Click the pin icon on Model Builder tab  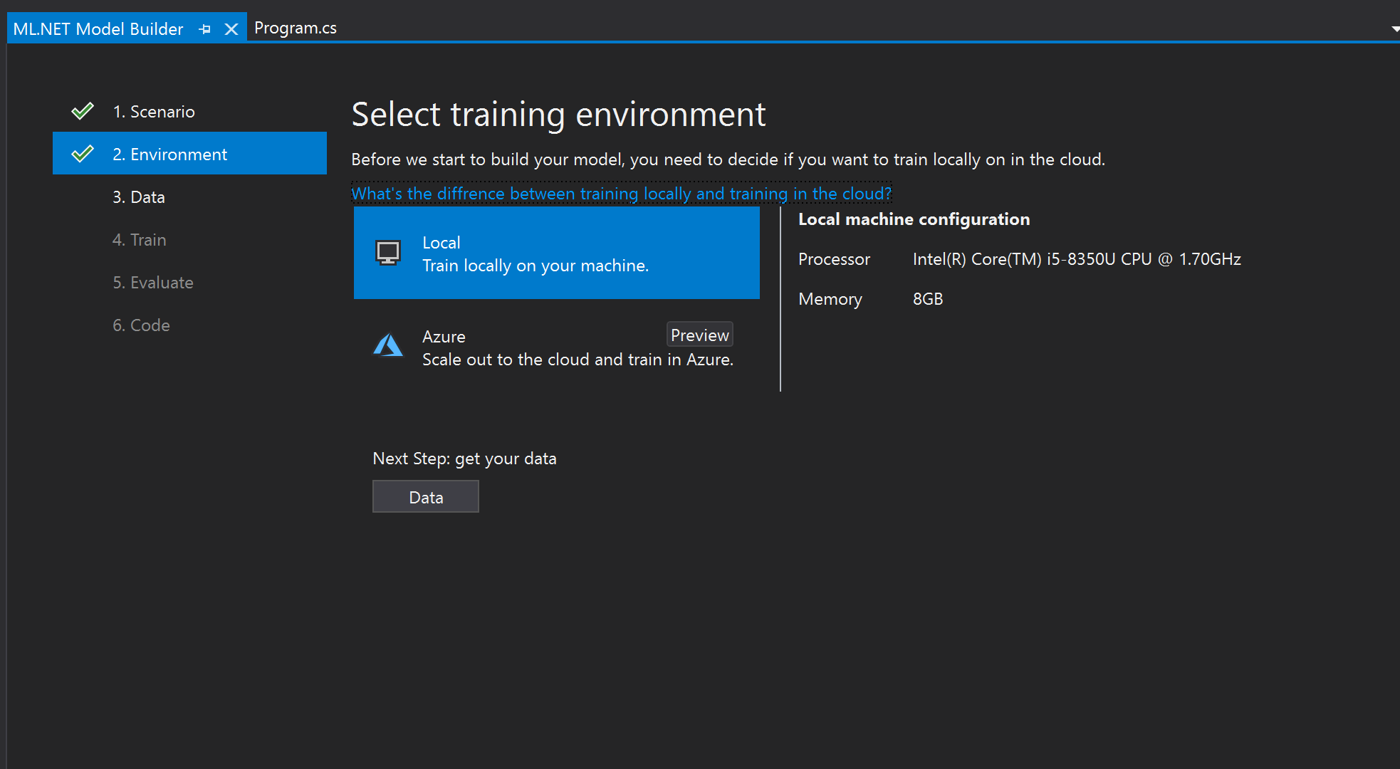205,29
